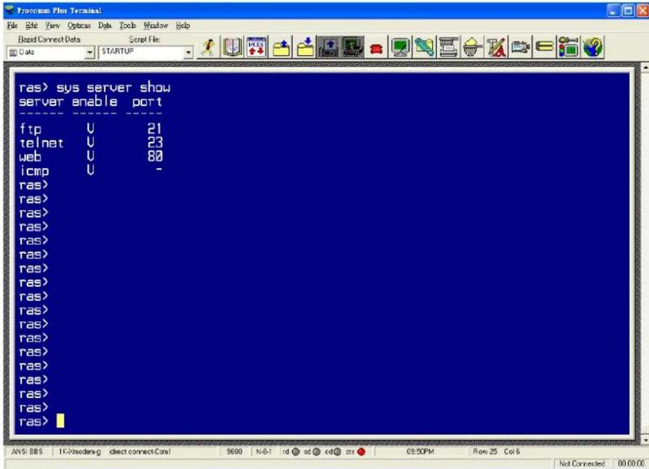Click the 09:50PM clock in status bar
This screenshot has height=469, width=649.
[x=420, y=452]
